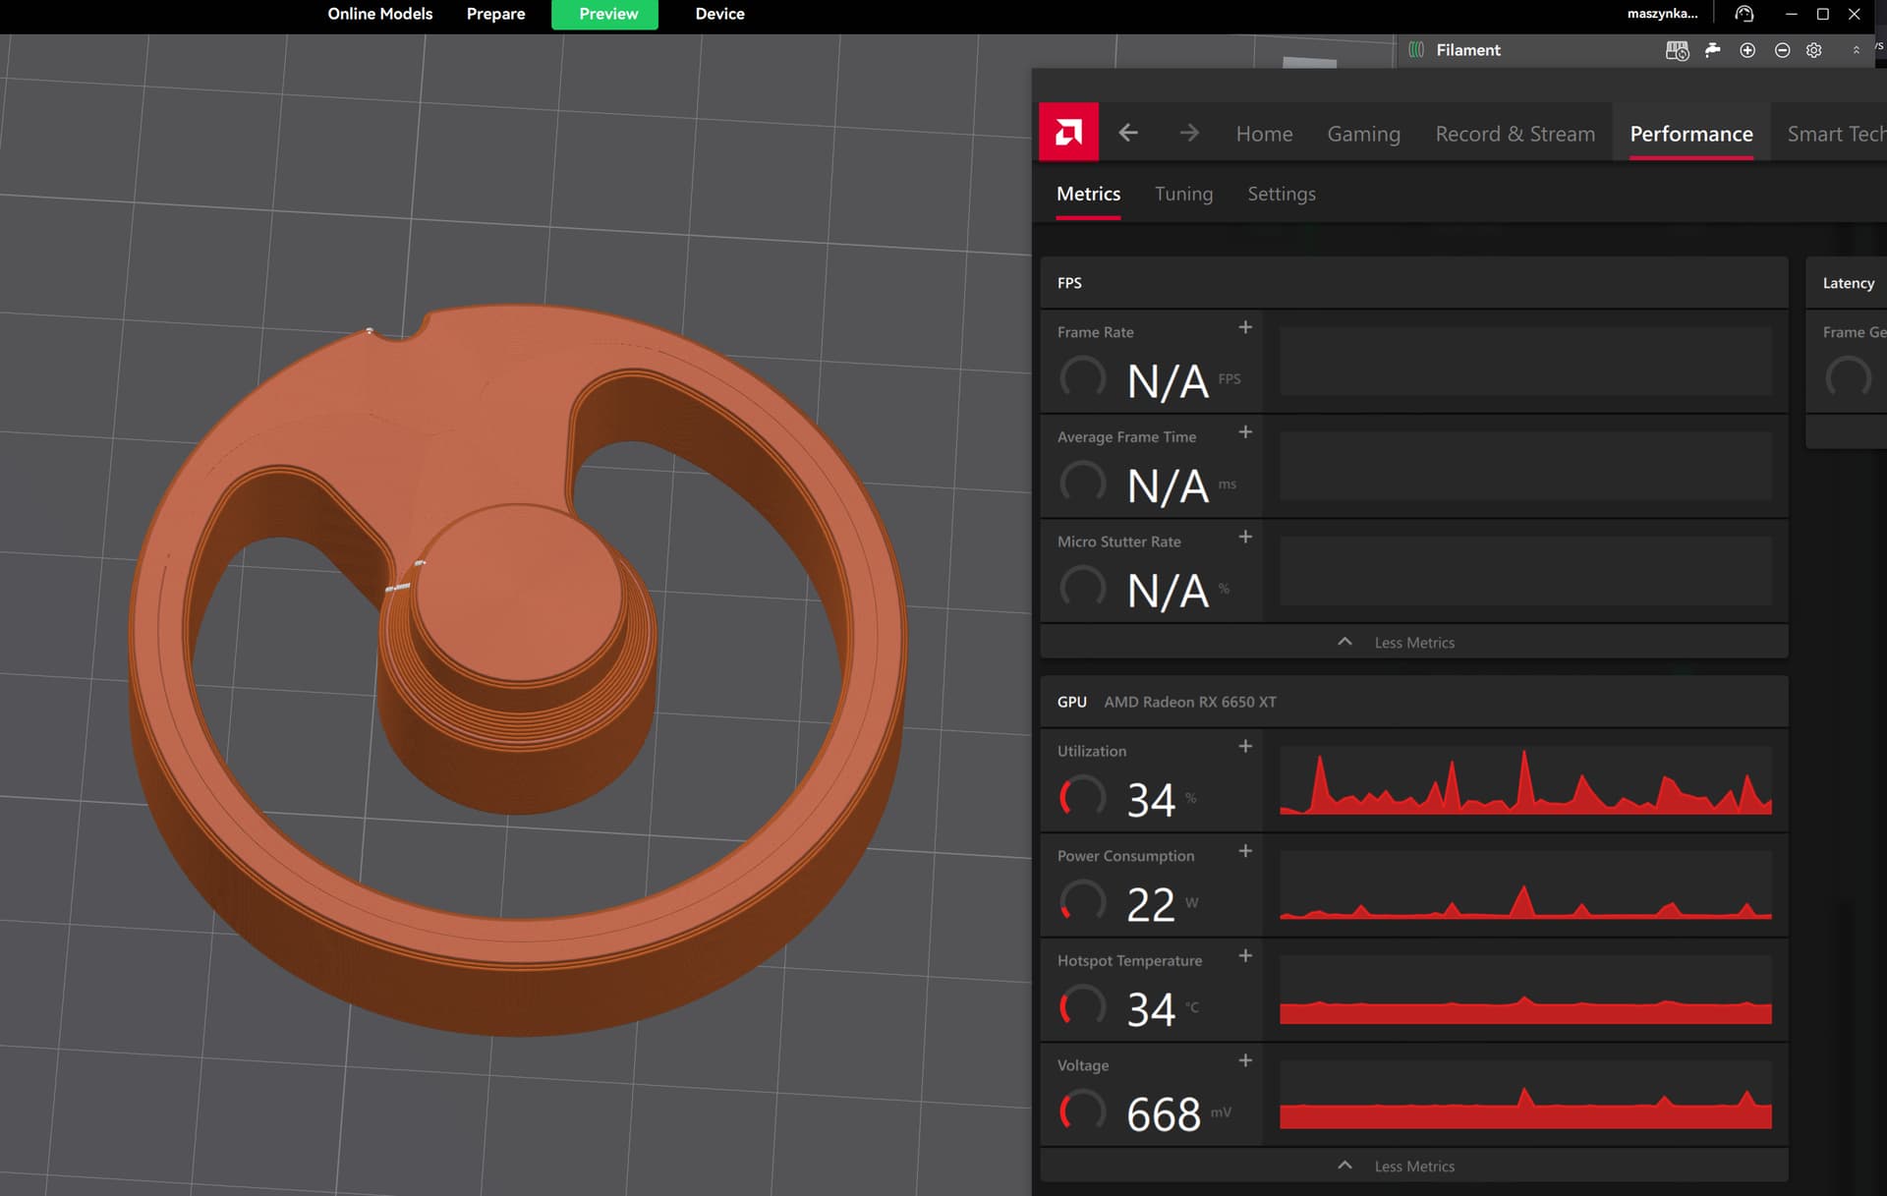Click the AMD logo icon
1887x1196 pixels.
point(1068,132)
